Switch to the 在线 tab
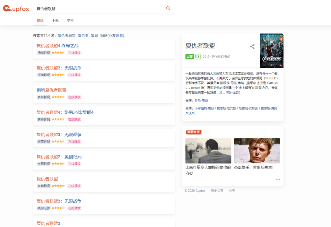The height and width of the screenshot is (227, 331). click(40, 20)
